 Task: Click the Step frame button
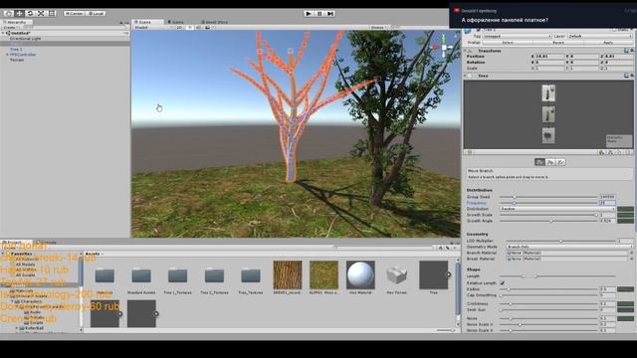[330, 13]
